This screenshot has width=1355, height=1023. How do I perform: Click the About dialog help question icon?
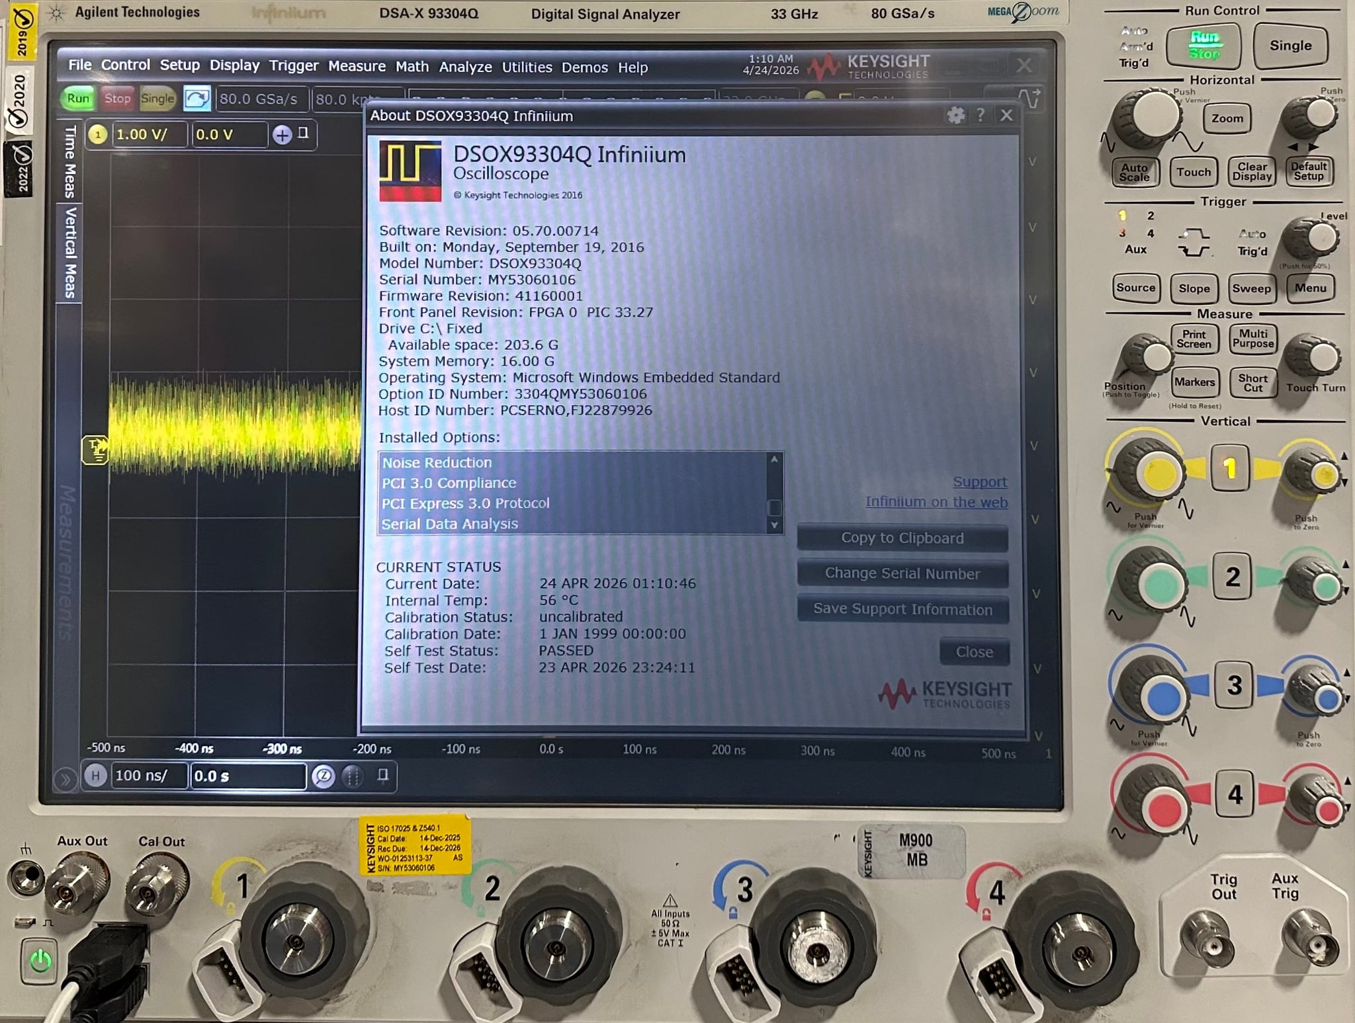pyautogui.click(x=981, y=115)
